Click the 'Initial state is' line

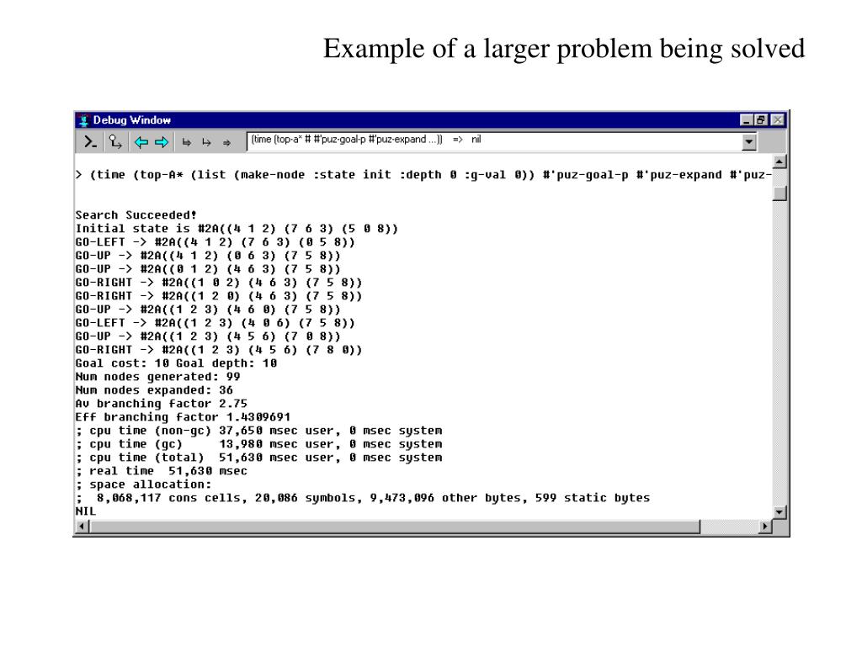pos(237,229)
